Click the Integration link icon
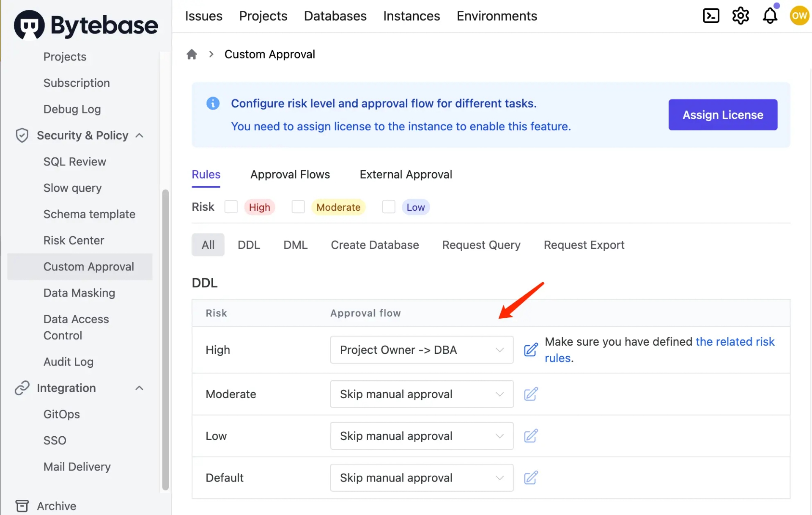The height and width of the screenshot is (515, 812). [x=22, y=388]
